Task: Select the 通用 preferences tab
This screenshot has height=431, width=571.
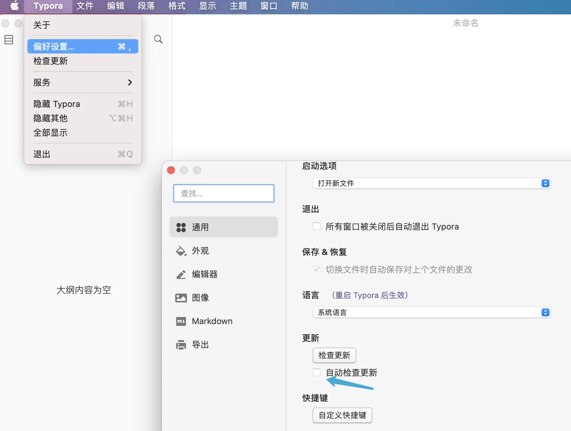Action: (x=224, y=227)
